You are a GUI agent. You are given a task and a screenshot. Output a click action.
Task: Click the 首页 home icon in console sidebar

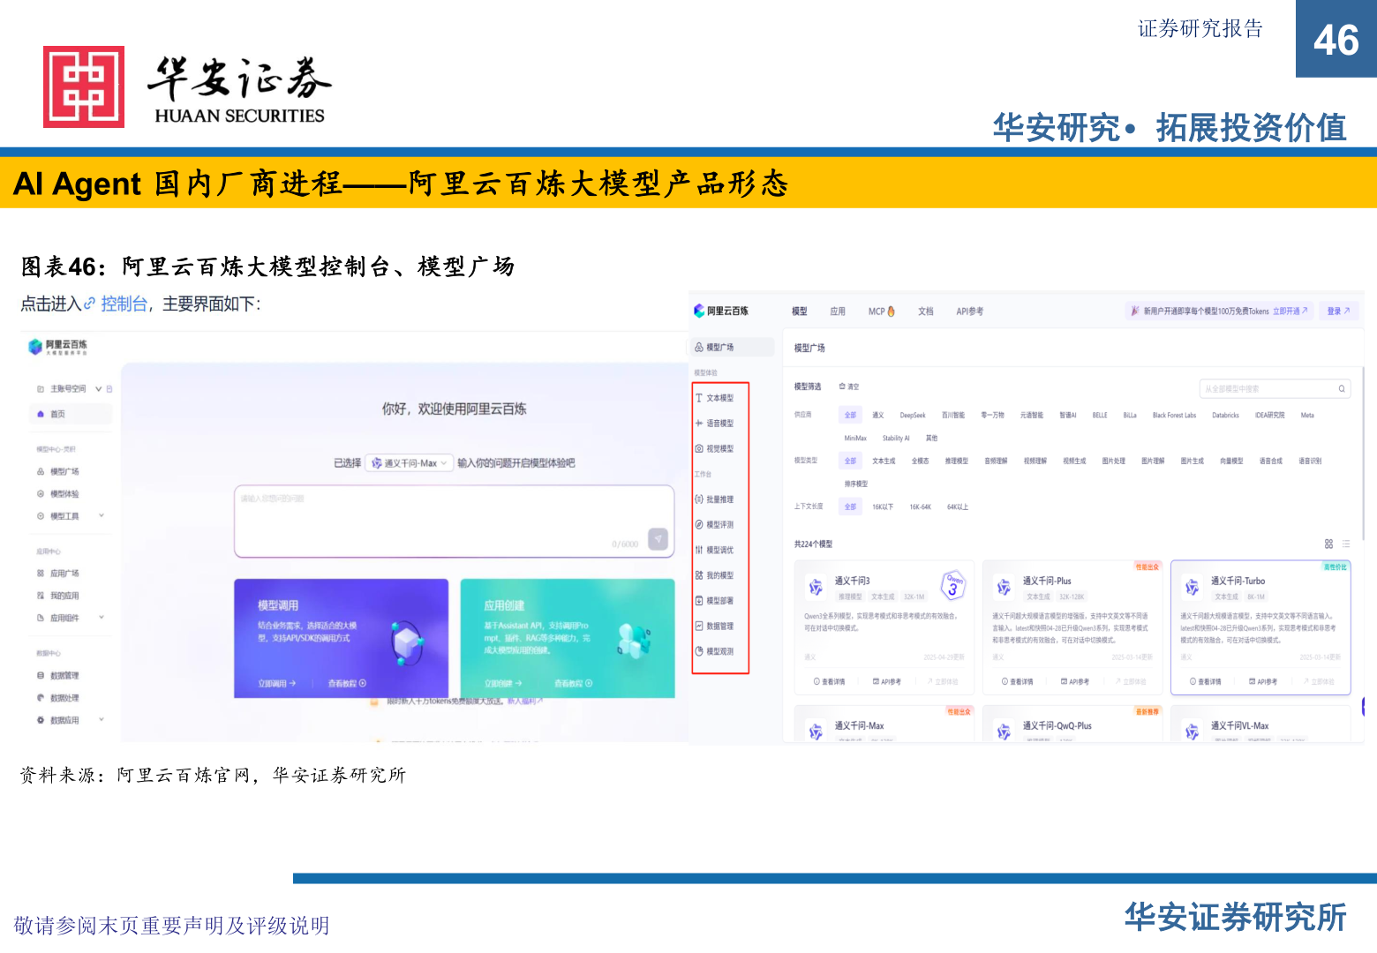click(41, 414)
